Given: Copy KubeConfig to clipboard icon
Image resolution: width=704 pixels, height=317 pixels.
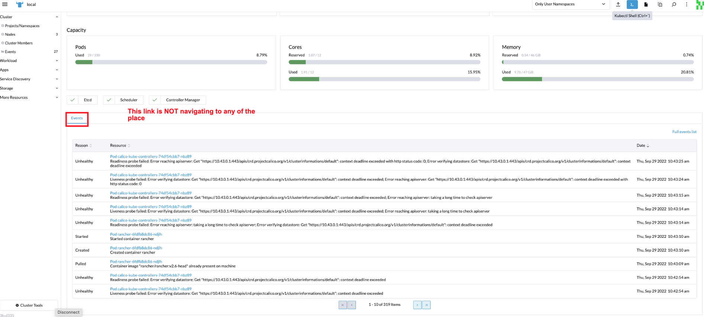Looking at the screenshot, I should [660, 4].
